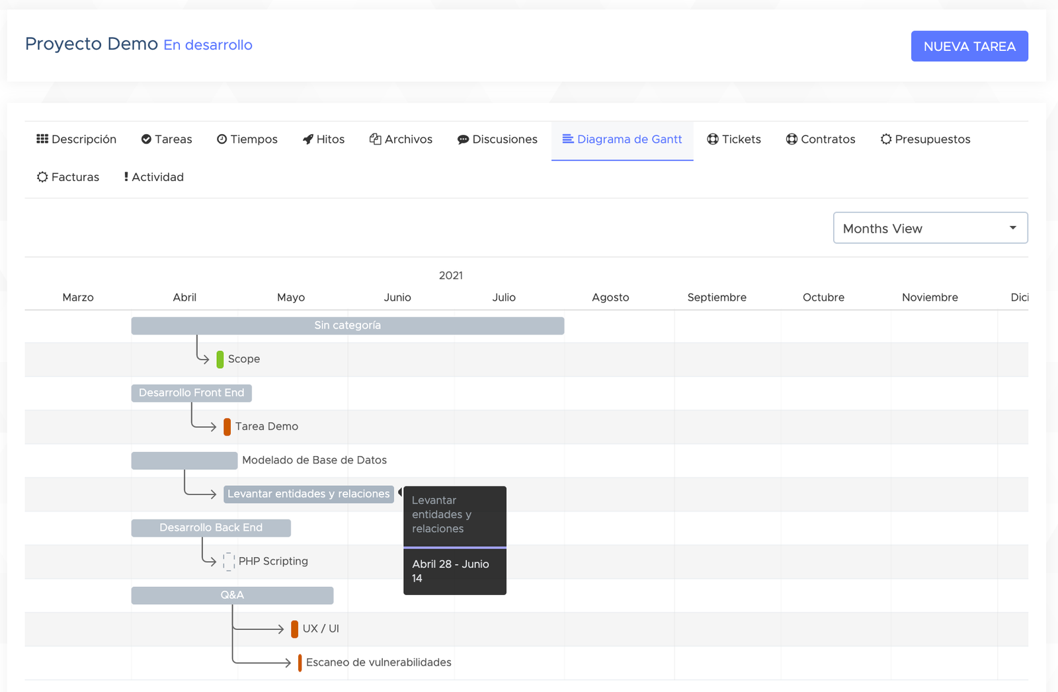Click the files icon beside Archivos

[376, 139]
